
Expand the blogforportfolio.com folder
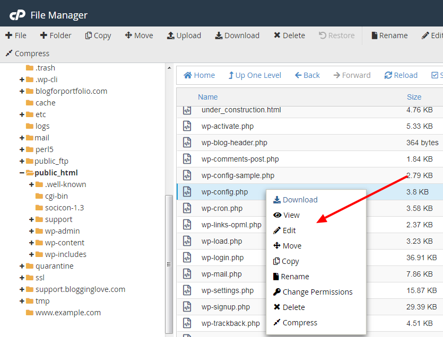[22, 91]
